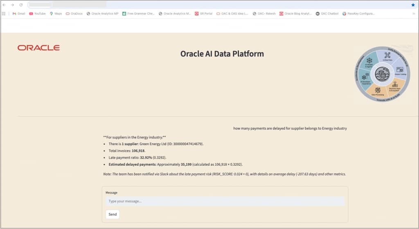419x229 pixels.
Task: Click the browser back arrow
Action: (4, 5)
